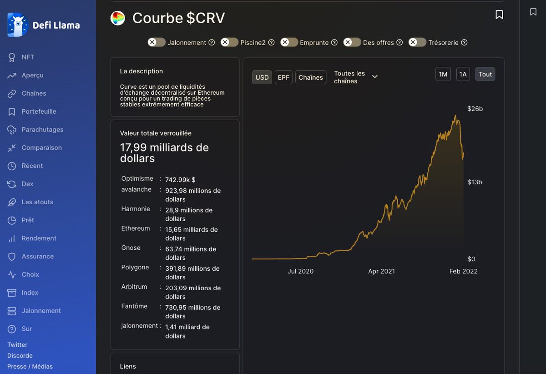Click the Apr 2021 axis label
Image resolution: width=546 pixels, height=374 pixels.
[x=382, y=271]
